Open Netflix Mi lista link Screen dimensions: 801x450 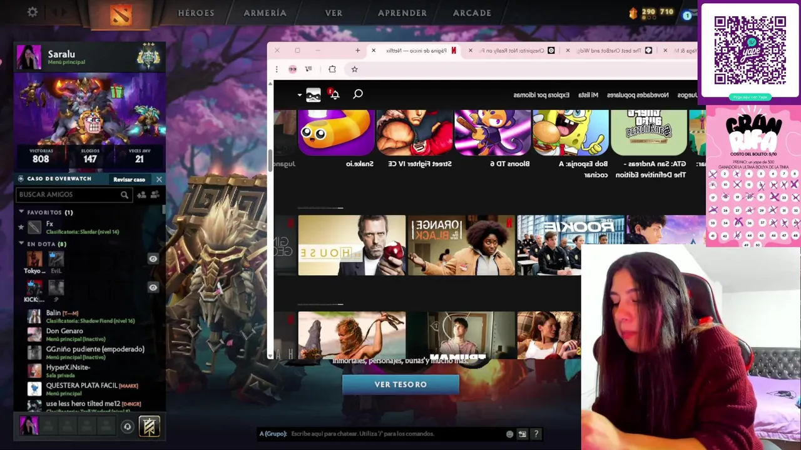(x=588, y=95)
